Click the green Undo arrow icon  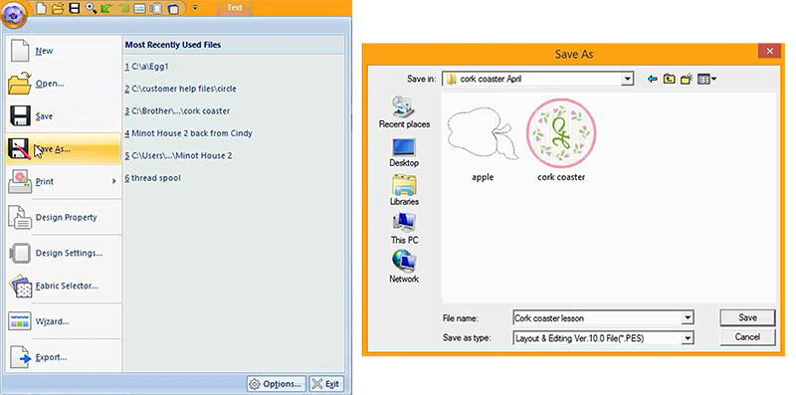point(107,8)
